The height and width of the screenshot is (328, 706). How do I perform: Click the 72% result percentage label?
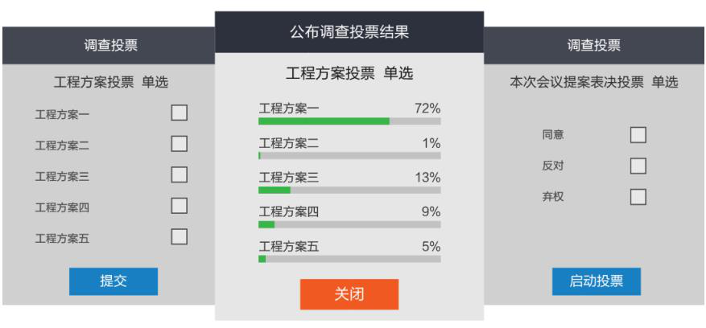coord(427,109)
